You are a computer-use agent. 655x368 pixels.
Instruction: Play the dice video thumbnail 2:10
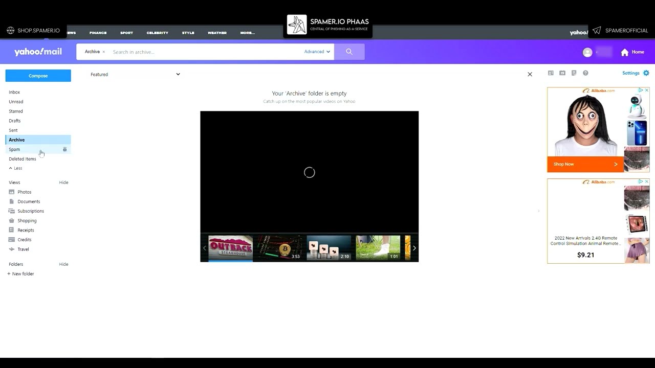pyautogui.click(x=329, y=248)
